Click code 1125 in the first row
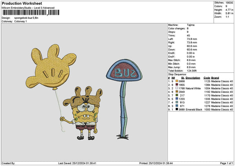235x166 pixels. point(207,81)
